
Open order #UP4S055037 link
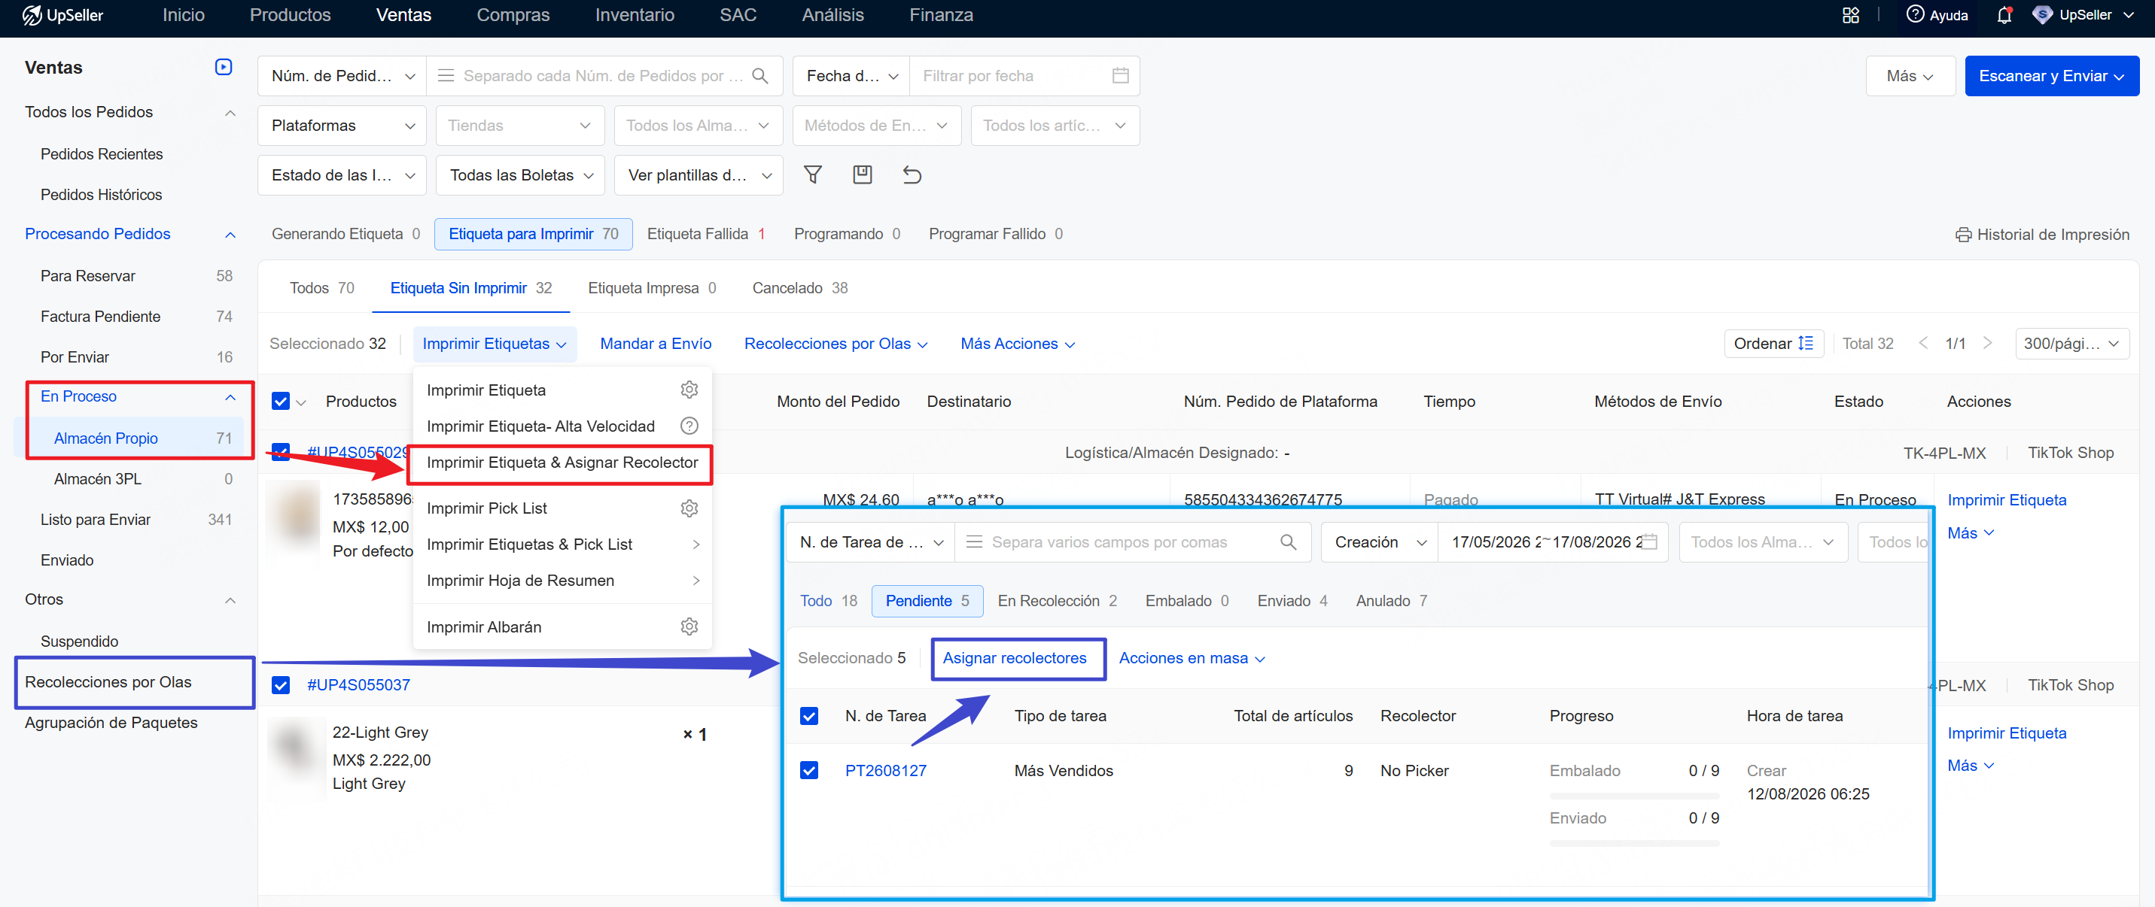pyautogui.click(x=358, y=685)
